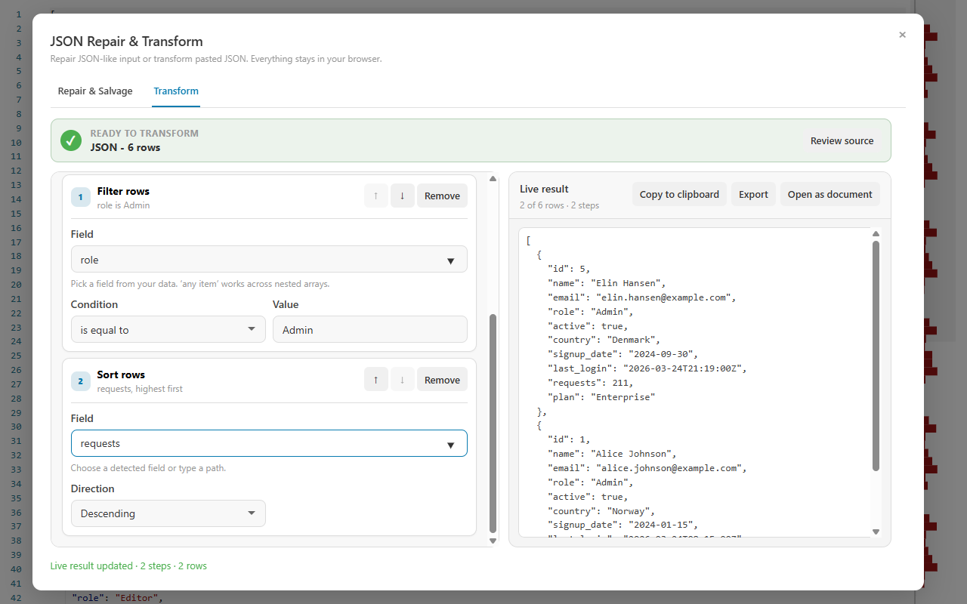Click '"email": "elin.hansen@example.com"' line
Screen dimensions: 967x604
[x=641, y=297]
